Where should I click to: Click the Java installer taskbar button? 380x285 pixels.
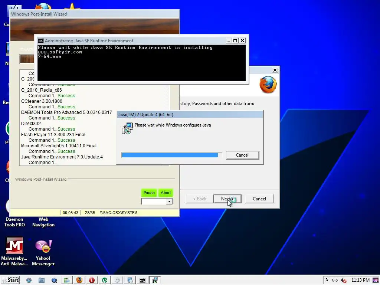(155, 280)
